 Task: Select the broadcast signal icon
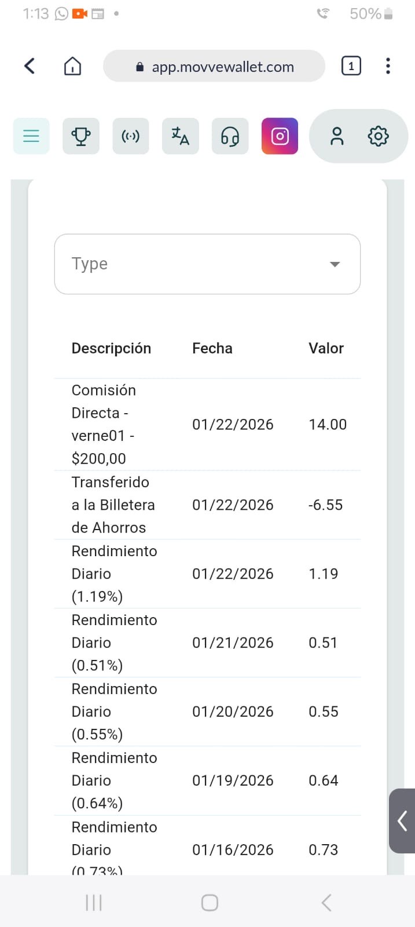coord(130,136)
